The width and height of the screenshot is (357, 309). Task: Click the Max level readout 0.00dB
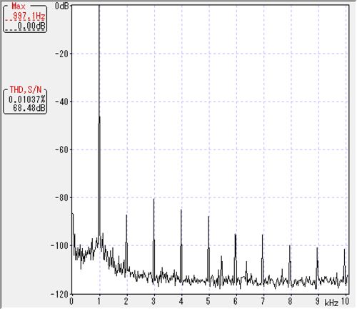point(31,26)
